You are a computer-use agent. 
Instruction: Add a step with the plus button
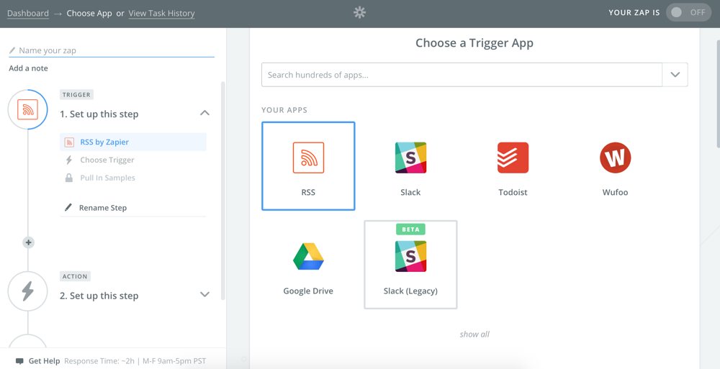(29, 242)
